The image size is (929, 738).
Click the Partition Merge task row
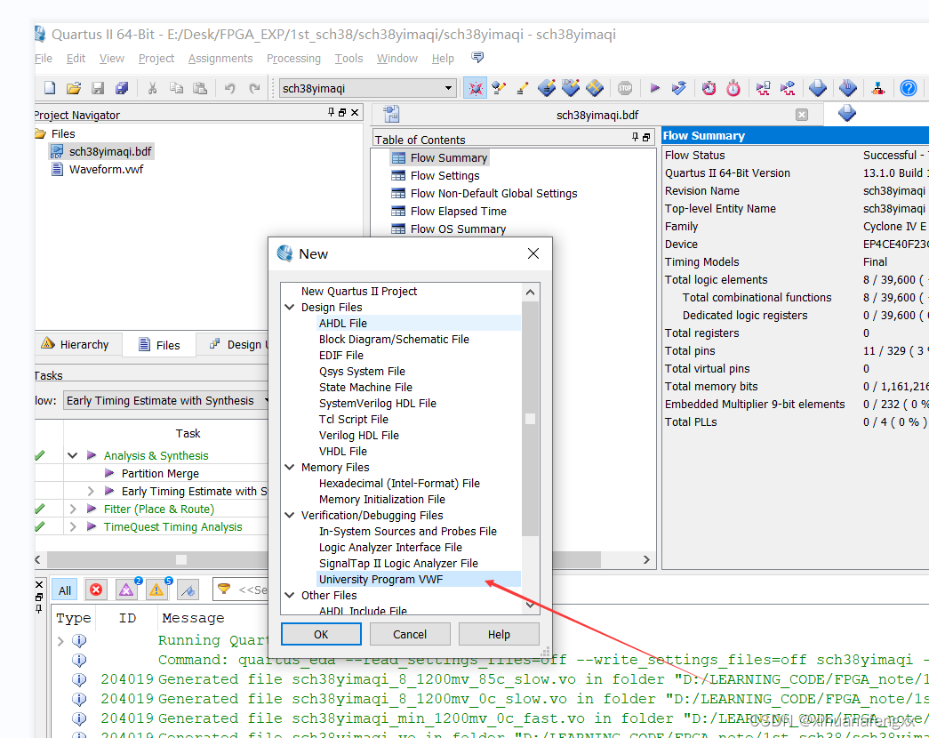pos(160,473)
